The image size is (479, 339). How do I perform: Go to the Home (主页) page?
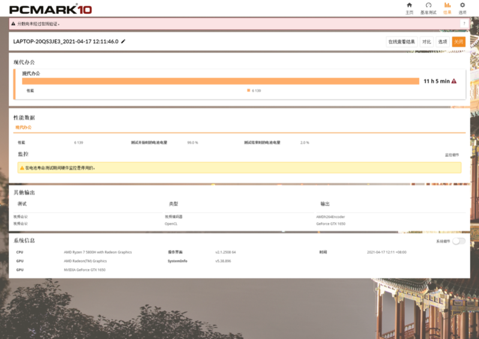coord(409,8)
